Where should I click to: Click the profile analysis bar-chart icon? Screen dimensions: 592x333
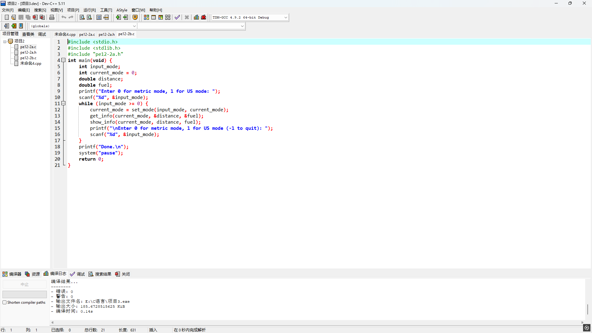(196, 17)
